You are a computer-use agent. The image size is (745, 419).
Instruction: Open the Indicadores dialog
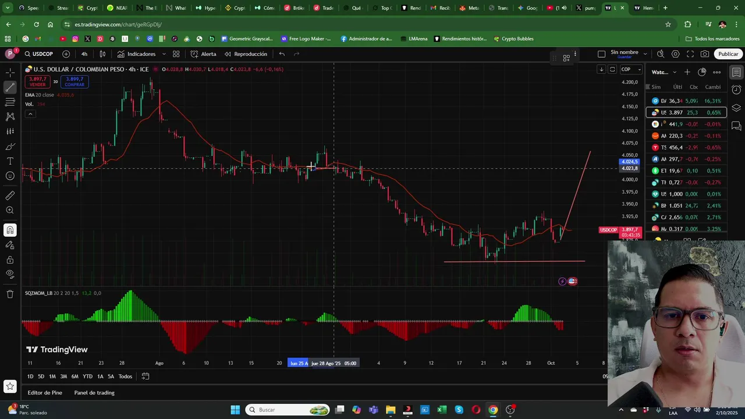136,54
